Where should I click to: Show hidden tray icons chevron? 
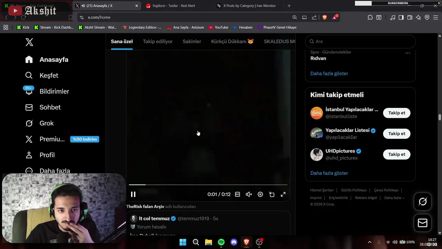[x=369, y=242]
